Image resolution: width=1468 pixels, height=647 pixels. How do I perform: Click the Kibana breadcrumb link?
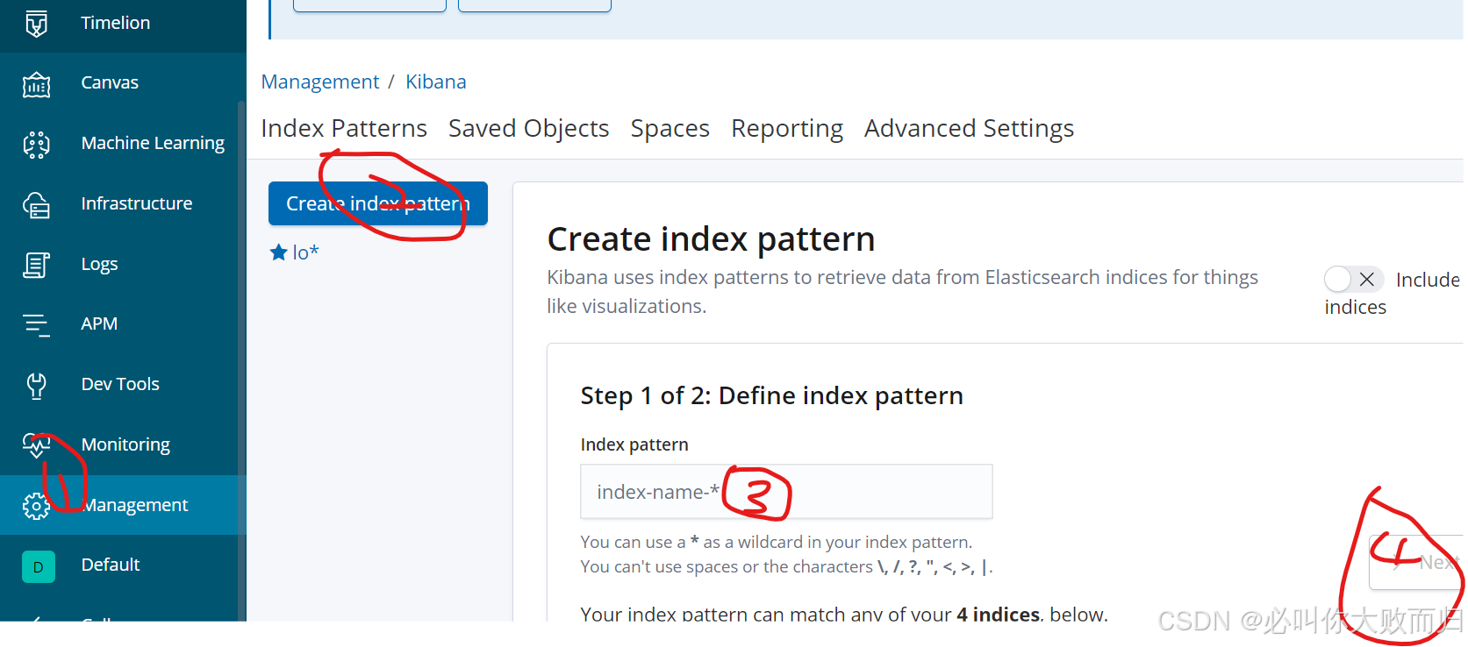tap(436, 82)
